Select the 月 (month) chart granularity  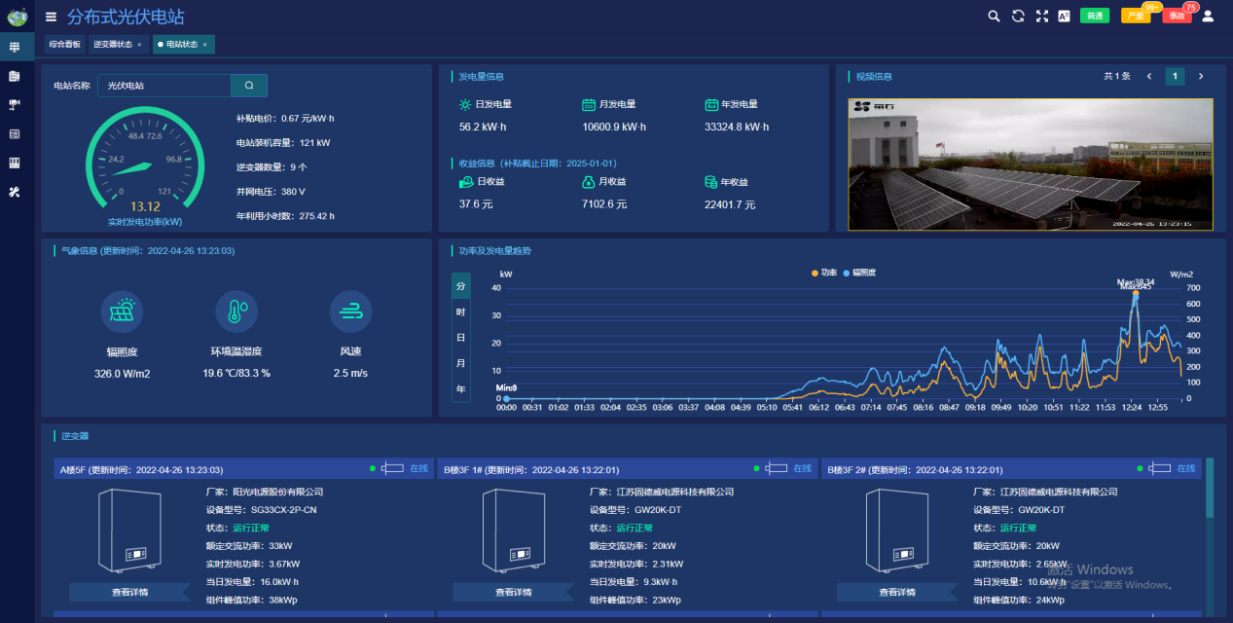tap(460, 363)
